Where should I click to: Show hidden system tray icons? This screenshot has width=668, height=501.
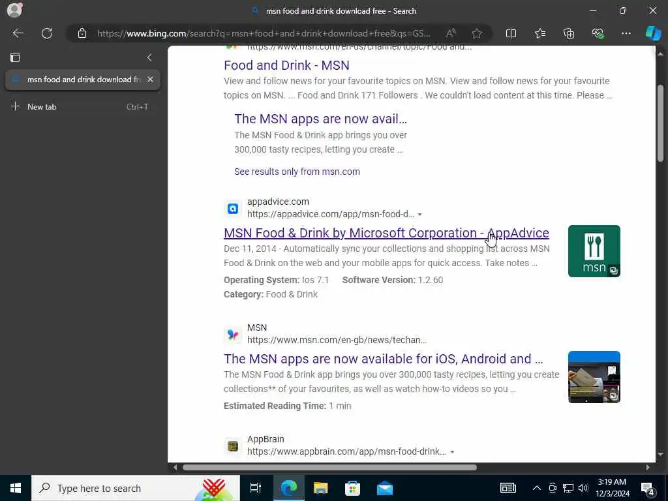[x=537, y=488]
